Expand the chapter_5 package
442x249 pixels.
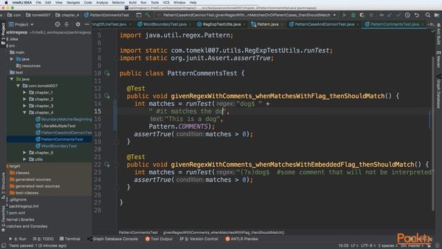[x=25, y=153]
